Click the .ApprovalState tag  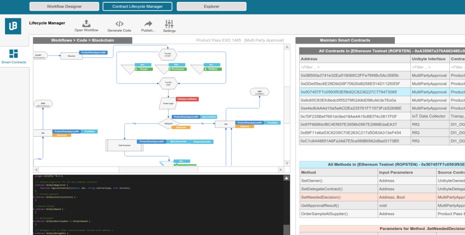pos(209,117)
